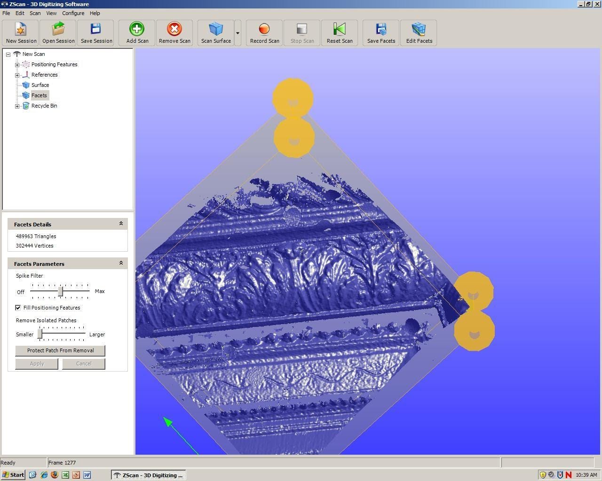Start a New Session from the toolbar

pyautogui.click(x=21, y=33)
